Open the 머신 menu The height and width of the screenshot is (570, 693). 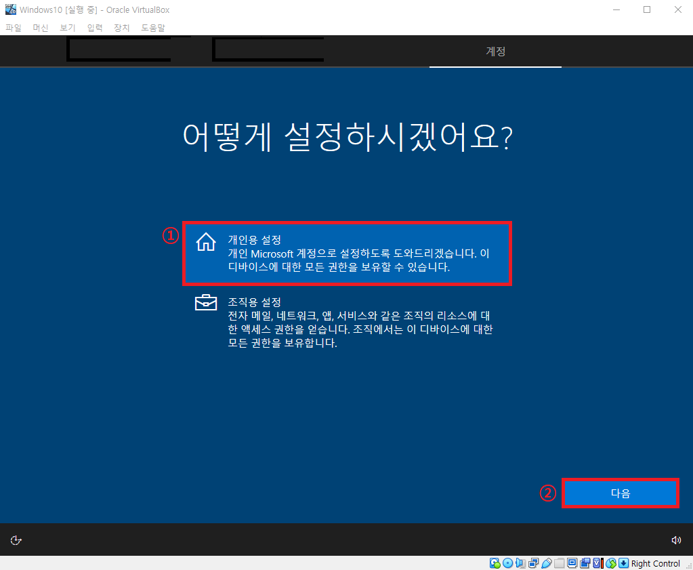(x=41, y=27)
